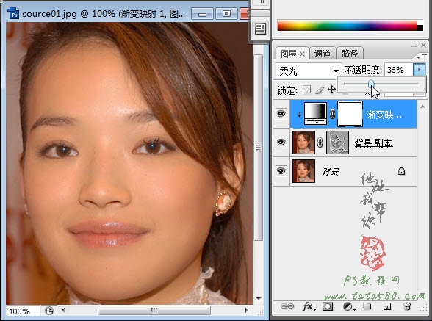This screenshot has width=432, height=321.
Task: Switch to the 路径 paths tab
Action: 350,54
